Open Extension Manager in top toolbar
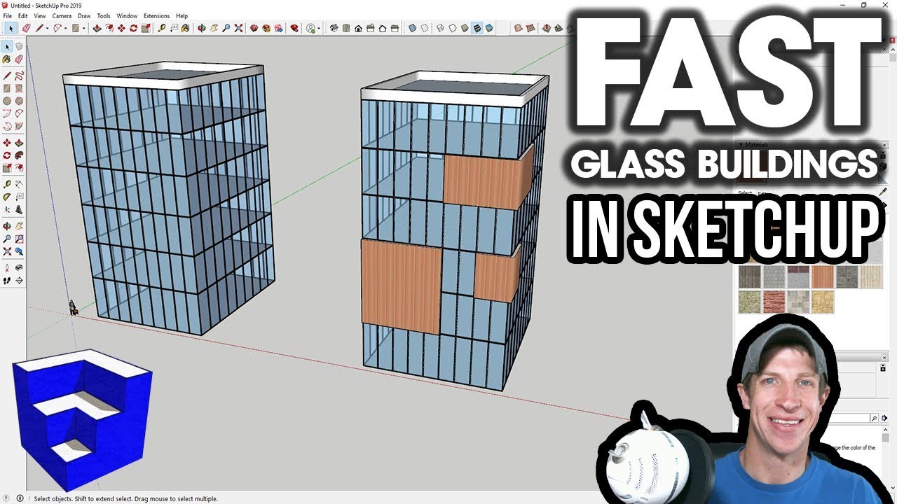This screenshot has height=504, width=897. click(294, 28)
